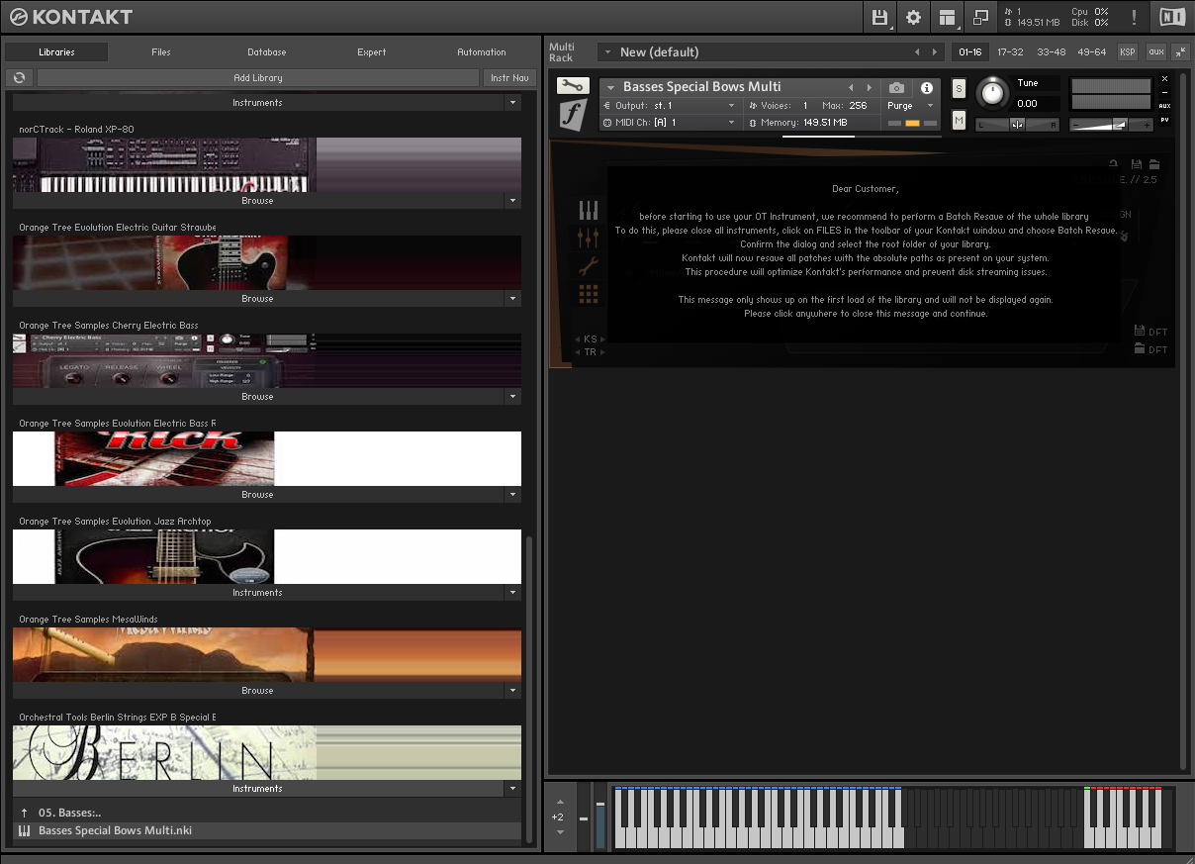Click Browse under Cherry Electric Bass
Viewport: 1195px width, 864px height.
[257, 397]
